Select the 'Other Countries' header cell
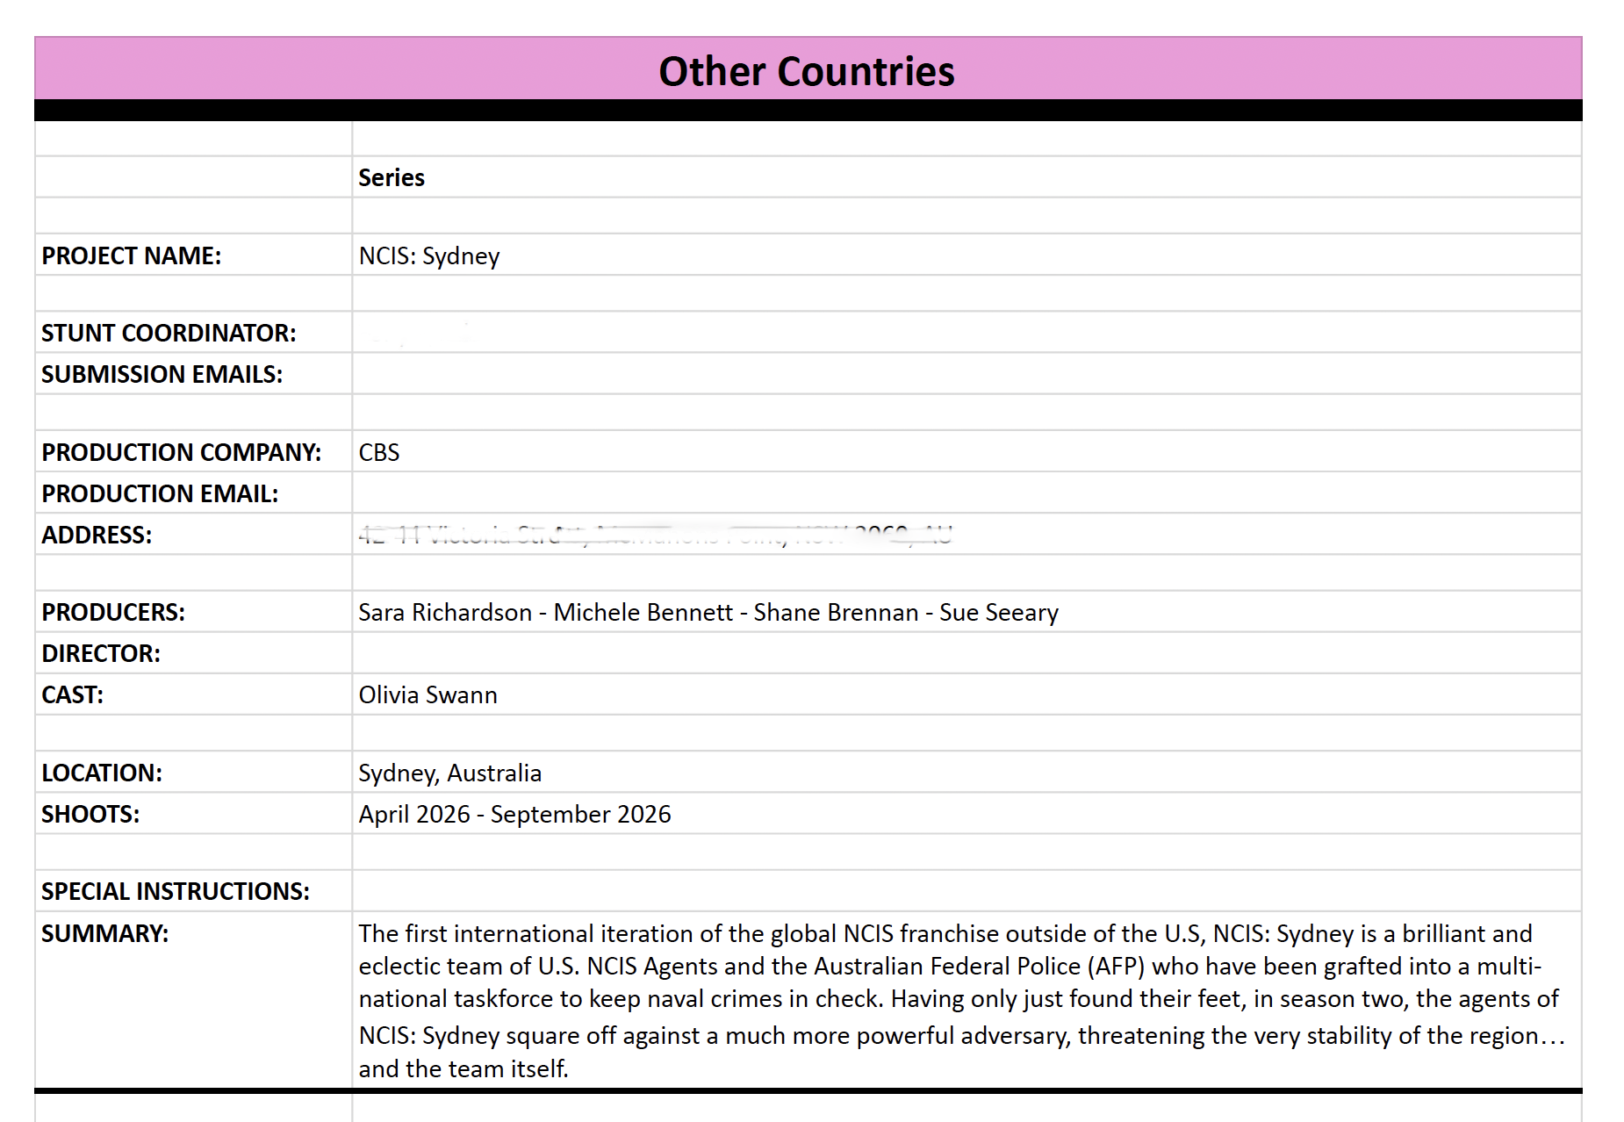Image resolution: width=1624 pixels, height=1122 pixels. point(808,69)
